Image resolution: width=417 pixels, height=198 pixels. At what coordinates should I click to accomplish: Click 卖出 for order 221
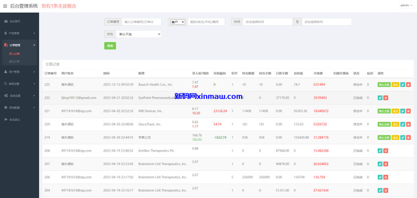coord(395,111)
